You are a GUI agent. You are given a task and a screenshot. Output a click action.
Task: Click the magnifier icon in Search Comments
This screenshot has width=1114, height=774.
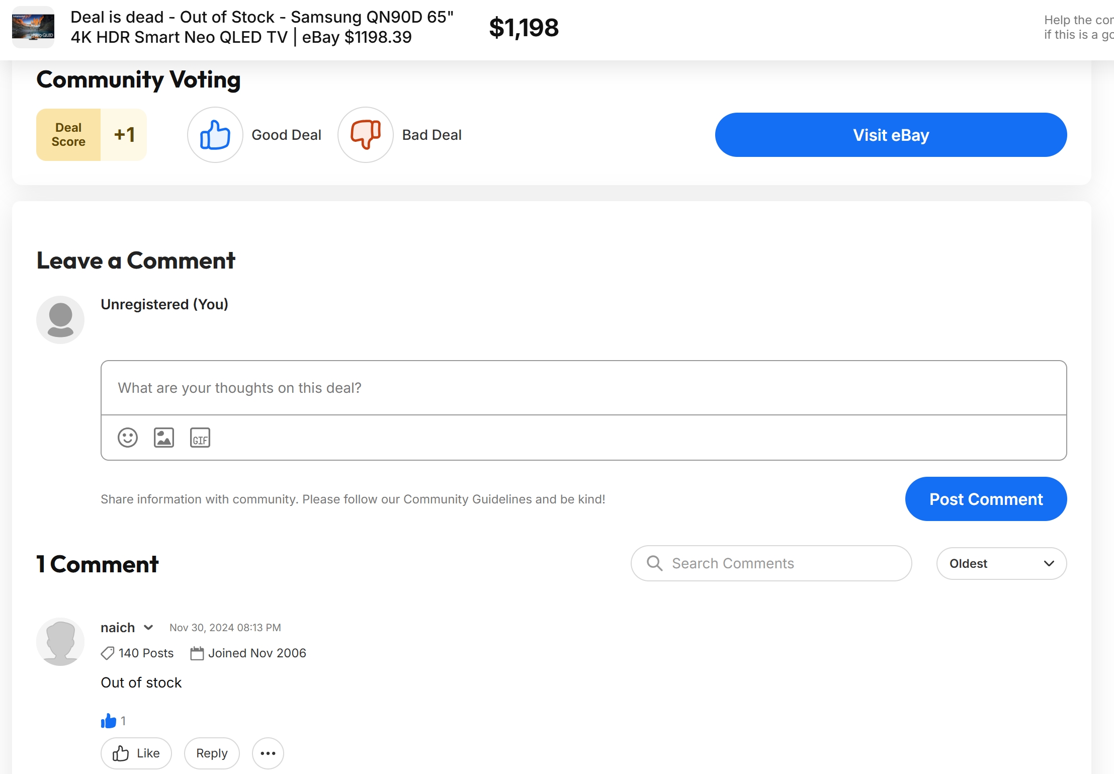point(654,563)
